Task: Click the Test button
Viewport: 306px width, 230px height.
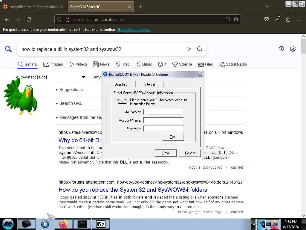Action: click(173, 137)
